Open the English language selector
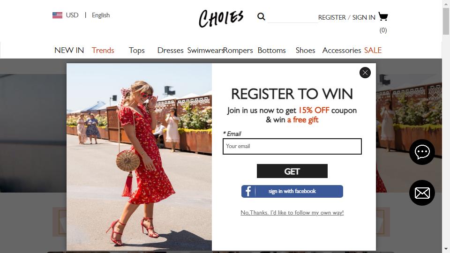 (101, 15)
